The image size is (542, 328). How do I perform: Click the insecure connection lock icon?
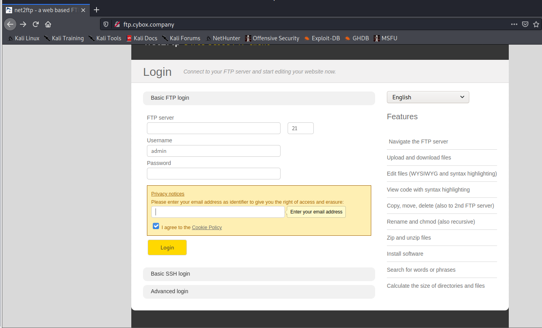pyautogui.click(x=117, y=24)
